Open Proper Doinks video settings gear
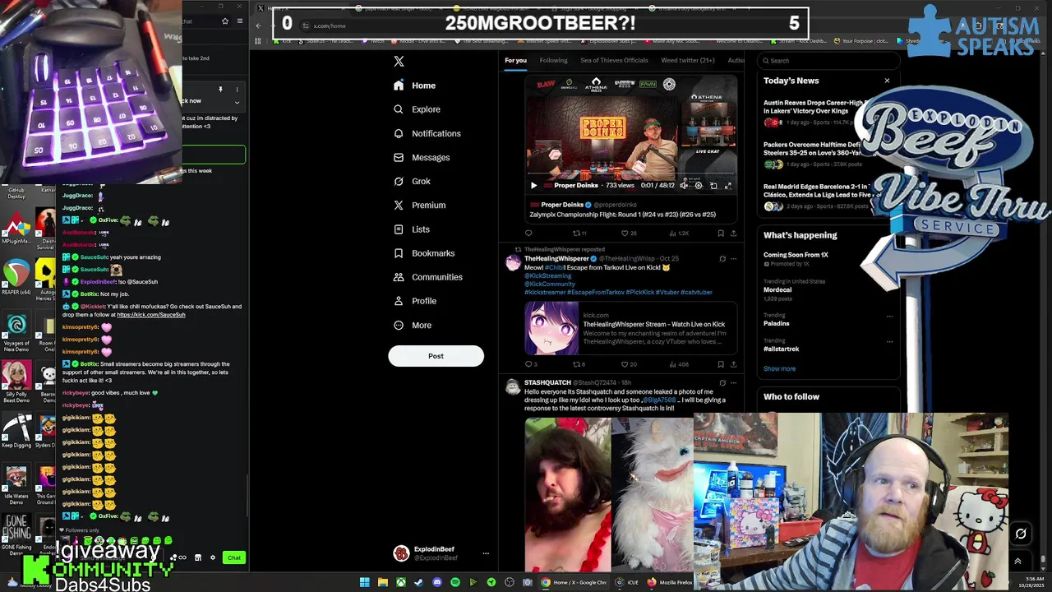 699,186
